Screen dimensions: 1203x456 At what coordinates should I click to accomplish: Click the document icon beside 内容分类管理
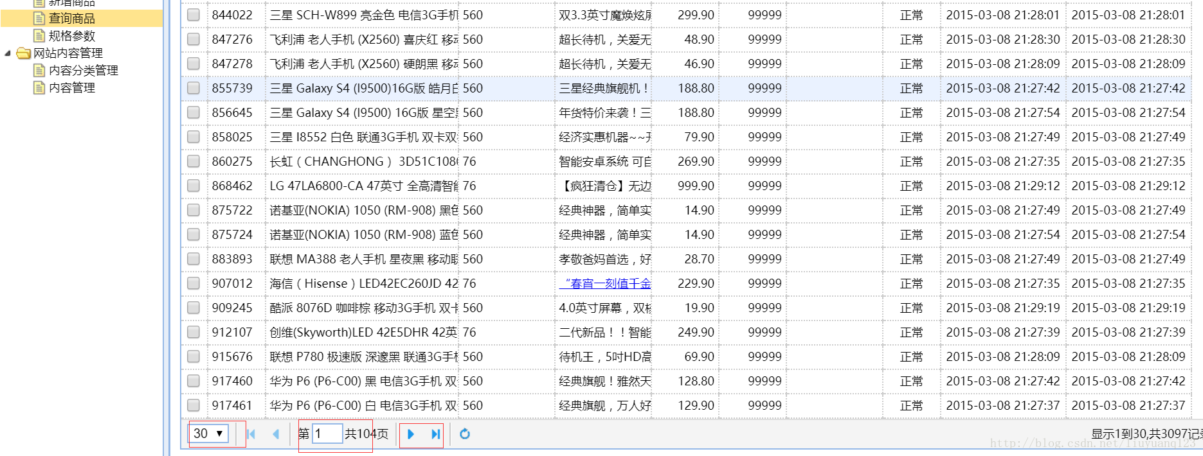(x=39, y=70)
